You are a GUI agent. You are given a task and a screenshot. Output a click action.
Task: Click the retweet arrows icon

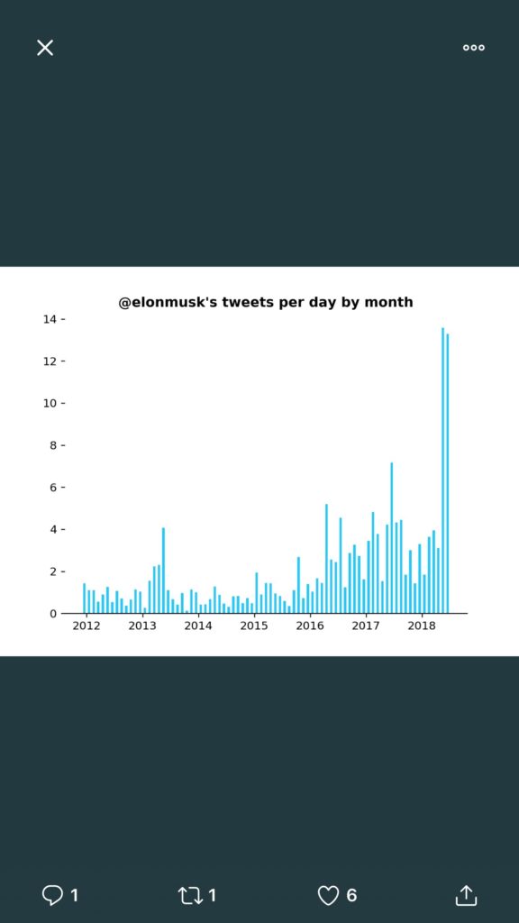[x=192, y=895]
